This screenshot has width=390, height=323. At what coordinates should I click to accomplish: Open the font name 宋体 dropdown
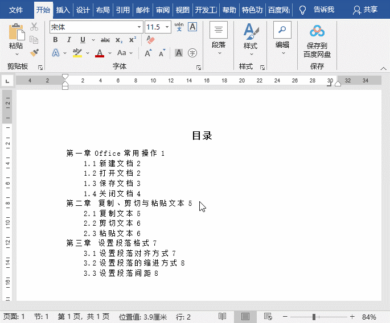pos(139,27)
